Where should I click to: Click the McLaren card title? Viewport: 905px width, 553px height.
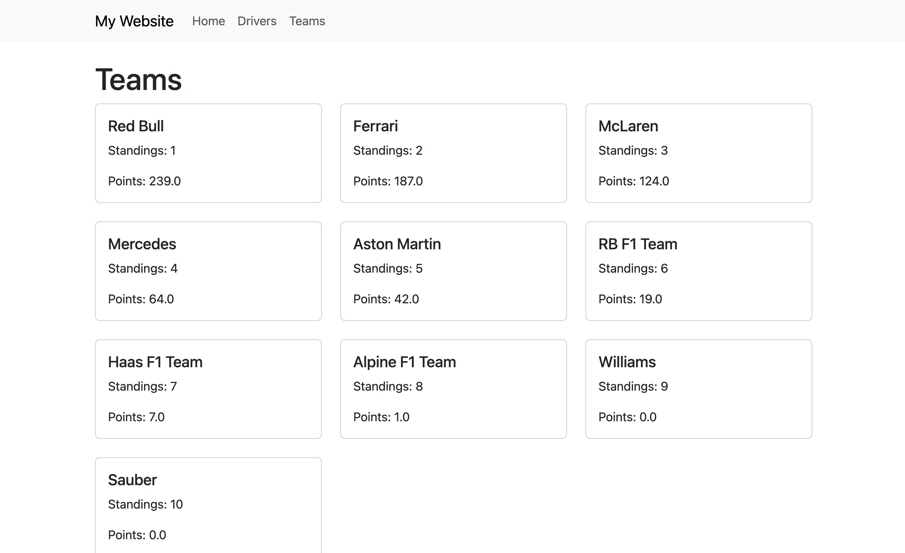point(628,126)
